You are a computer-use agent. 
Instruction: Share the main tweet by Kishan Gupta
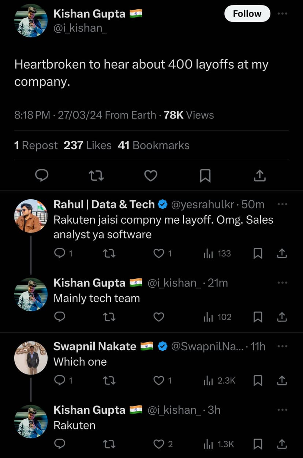pos(259,176)
